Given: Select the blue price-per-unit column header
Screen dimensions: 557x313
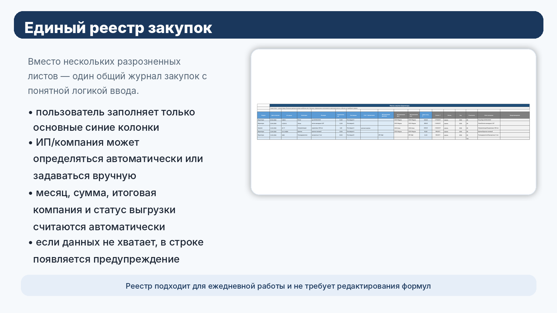Looking at the screenshot, I should tap(425, 115).
